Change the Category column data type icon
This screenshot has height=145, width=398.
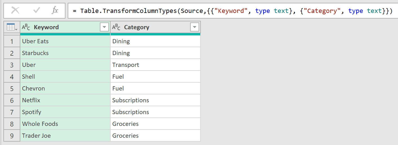point(116,27)
